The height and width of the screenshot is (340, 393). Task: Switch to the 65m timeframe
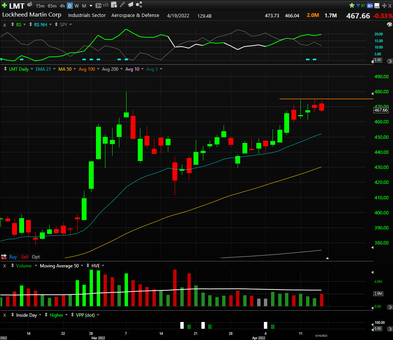52,6
